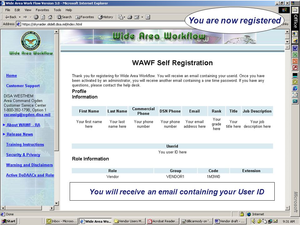Refresh the page with the Refresh icon
This screenshot has width=300, height=225.
pos(43,17)
